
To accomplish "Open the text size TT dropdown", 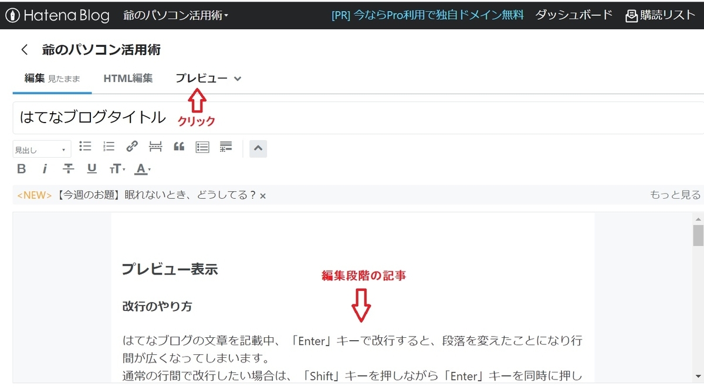I will tap(116, 169).
